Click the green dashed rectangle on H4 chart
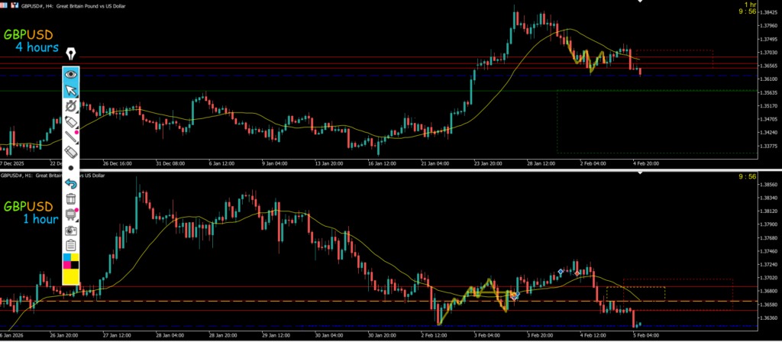 [x=557, y=122]
